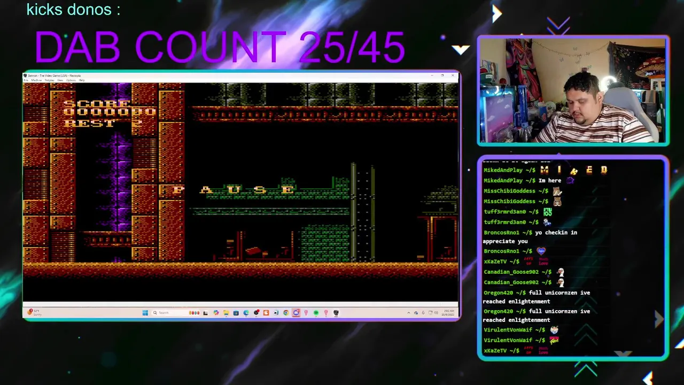
Task: Launch Microsoft Edge from the taskbar
Action: coord(246,313)
